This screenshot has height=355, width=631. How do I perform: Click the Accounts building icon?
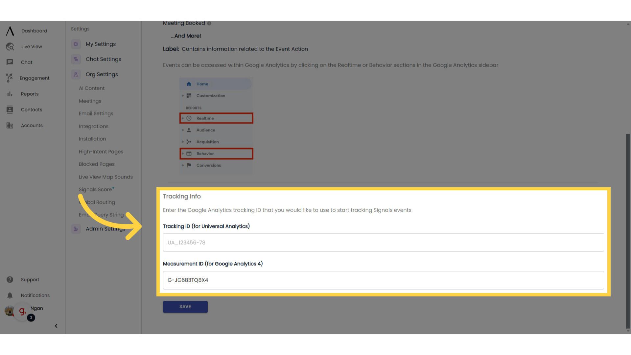point(10,125)
